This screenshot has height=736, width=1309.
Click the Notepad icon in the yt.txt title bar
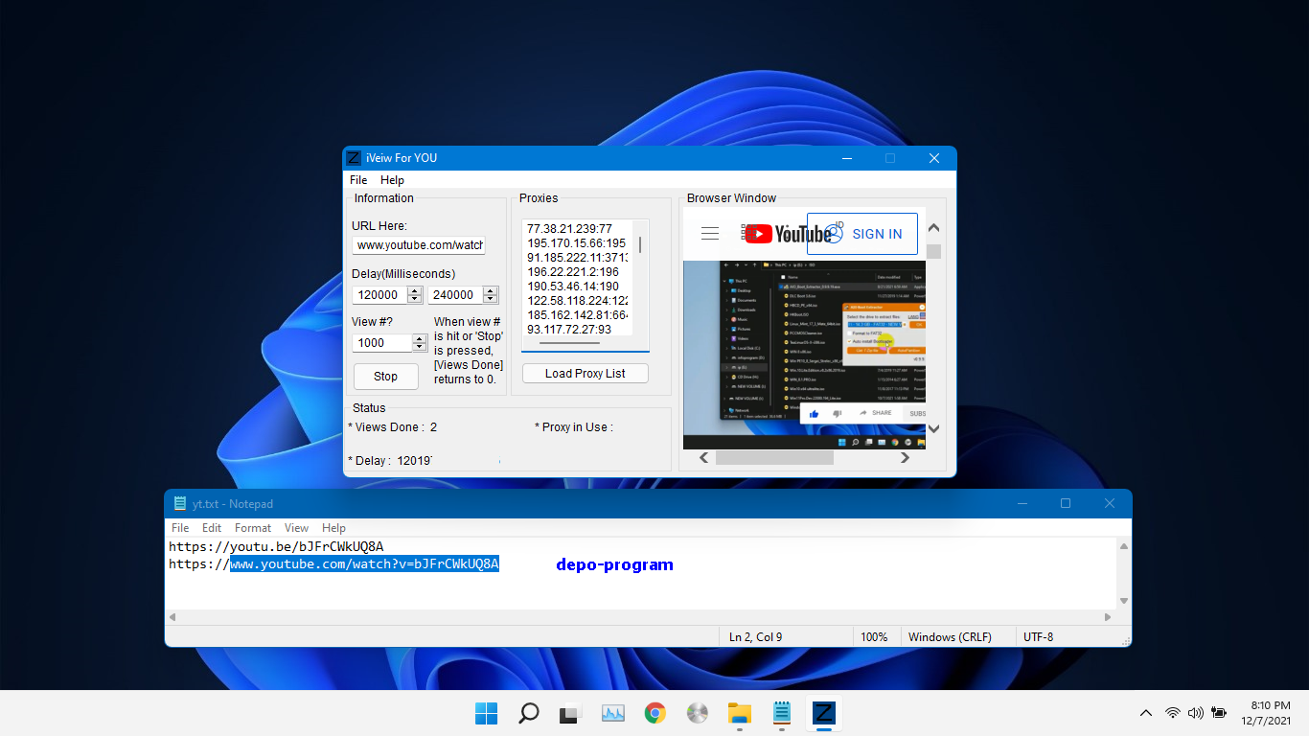click(179, 504)
